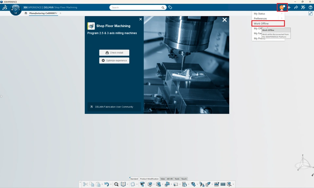Open the catalog book dropdown arrow
Image resolution: width=314 pixels, height=188 pixels.
click(x=127, y=184)
